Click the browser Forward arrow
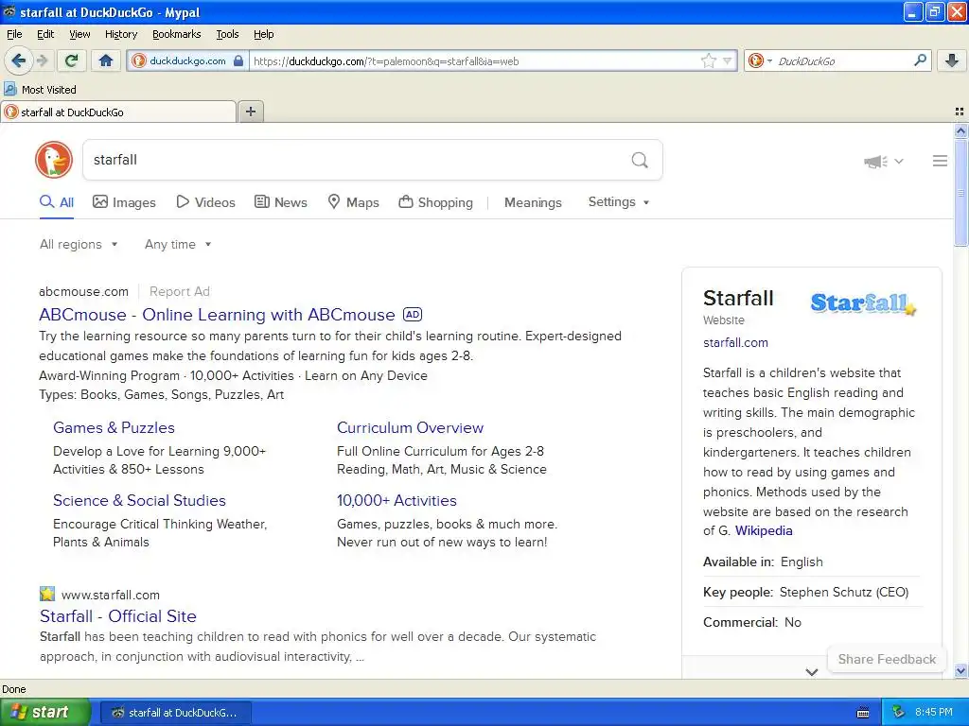This screenshot has height=726, width=969. coord(42,60)
